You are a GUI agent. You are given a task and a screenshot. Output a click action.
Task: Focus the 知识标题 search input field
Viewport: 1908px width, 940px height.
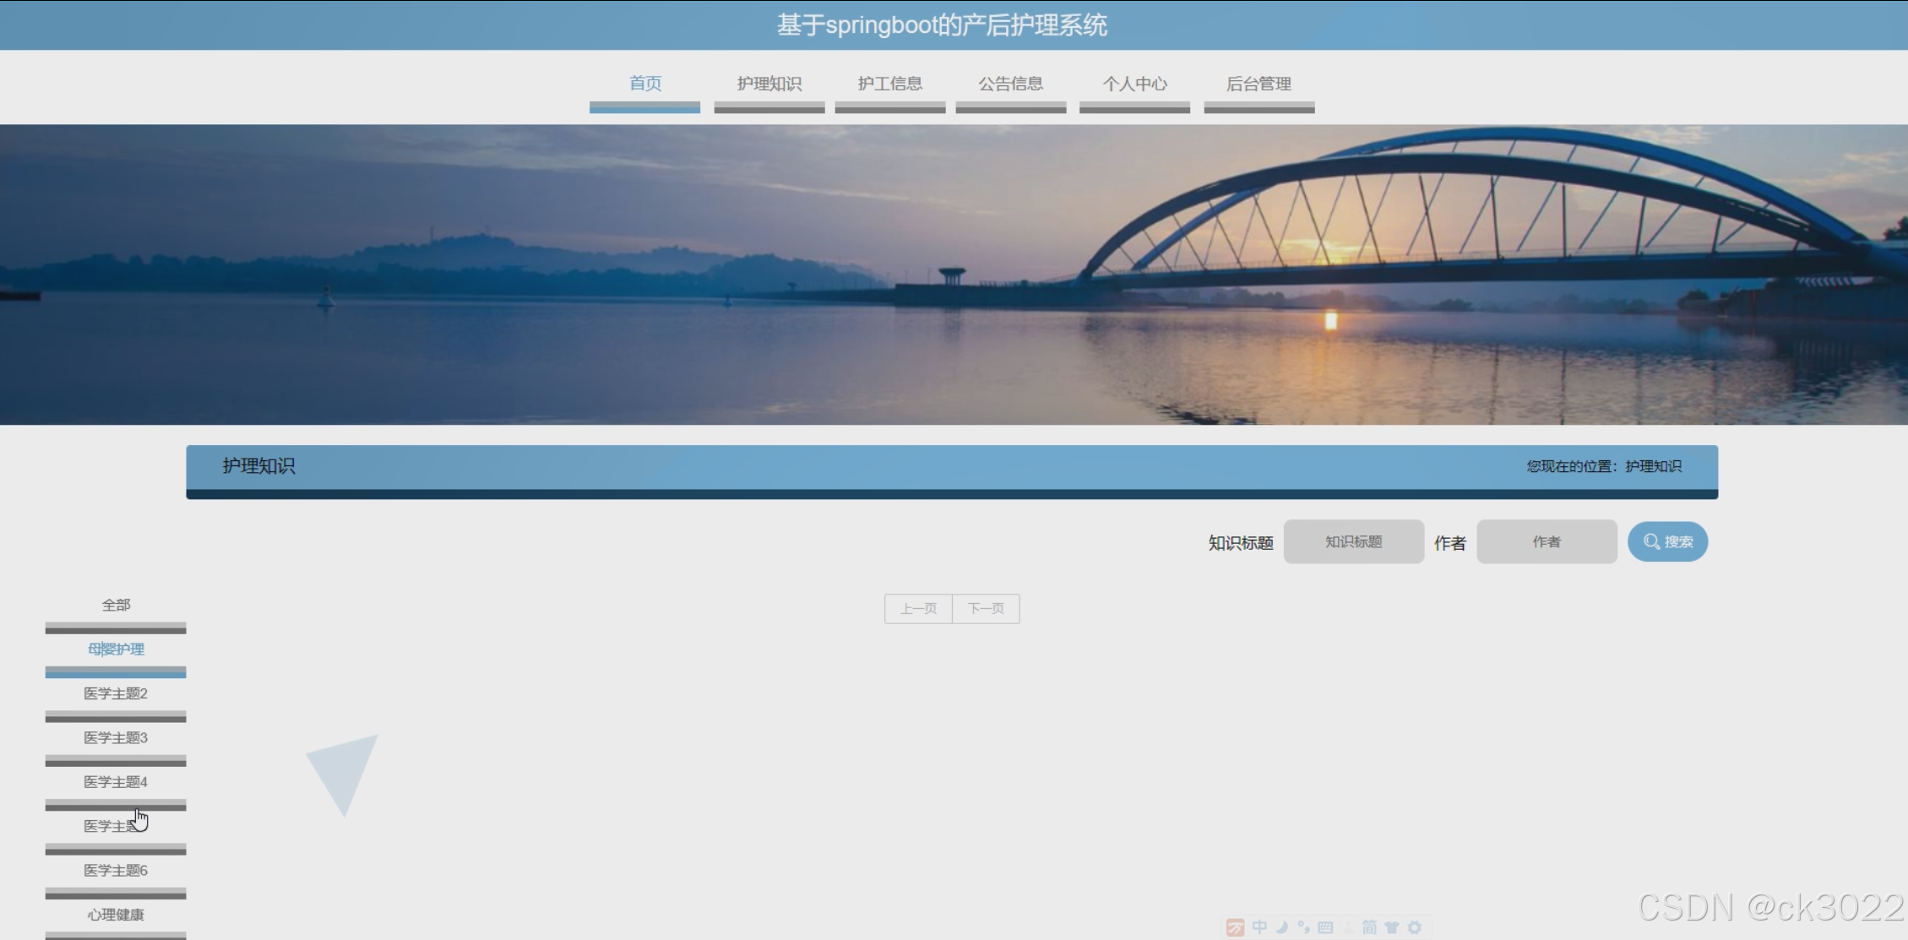1353,542
